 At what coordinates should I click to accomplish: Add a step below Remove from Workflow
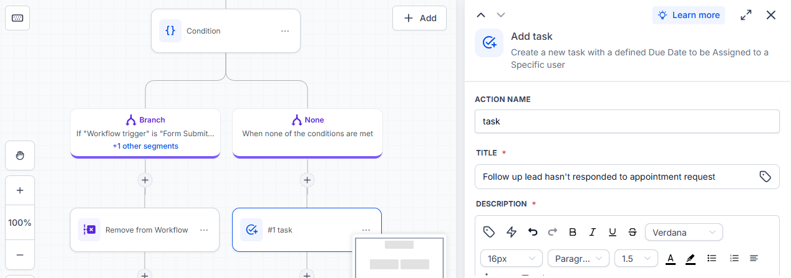coord(145,274)
